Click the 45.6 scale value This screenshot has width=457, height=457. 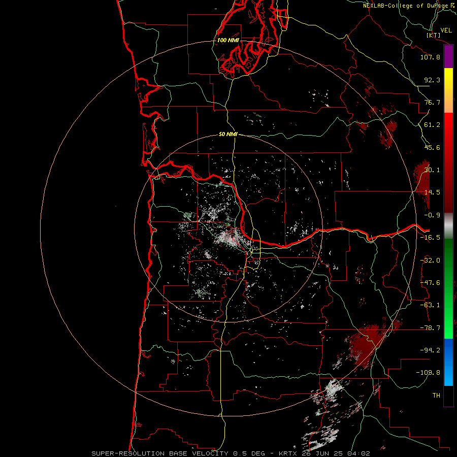432,147
